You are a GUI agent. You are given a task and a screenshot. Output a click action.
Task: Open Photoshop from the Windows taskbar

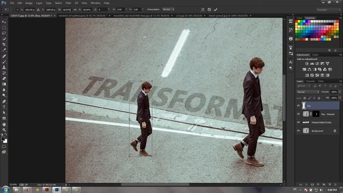tap(57, 189)
